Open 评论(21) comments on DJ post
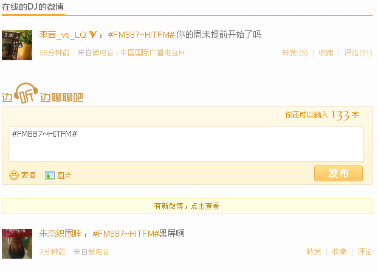This screenshot has height=272, width=378. [358, 52]
